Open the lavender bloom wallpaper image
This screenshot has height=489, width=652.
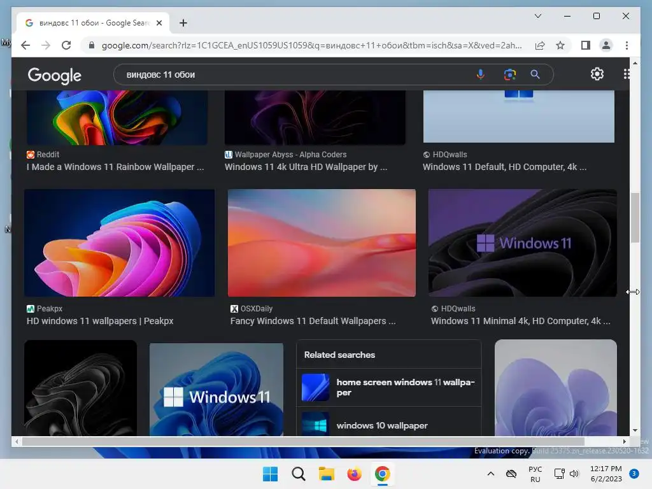click(555, 388)
